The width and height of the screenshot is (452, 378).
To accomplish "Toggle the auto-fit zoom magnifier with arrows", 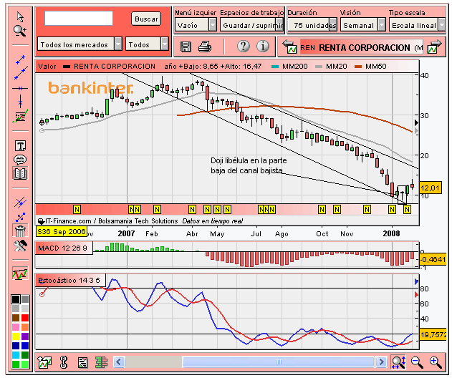I will pyautogui.click(x=399, y=362).
